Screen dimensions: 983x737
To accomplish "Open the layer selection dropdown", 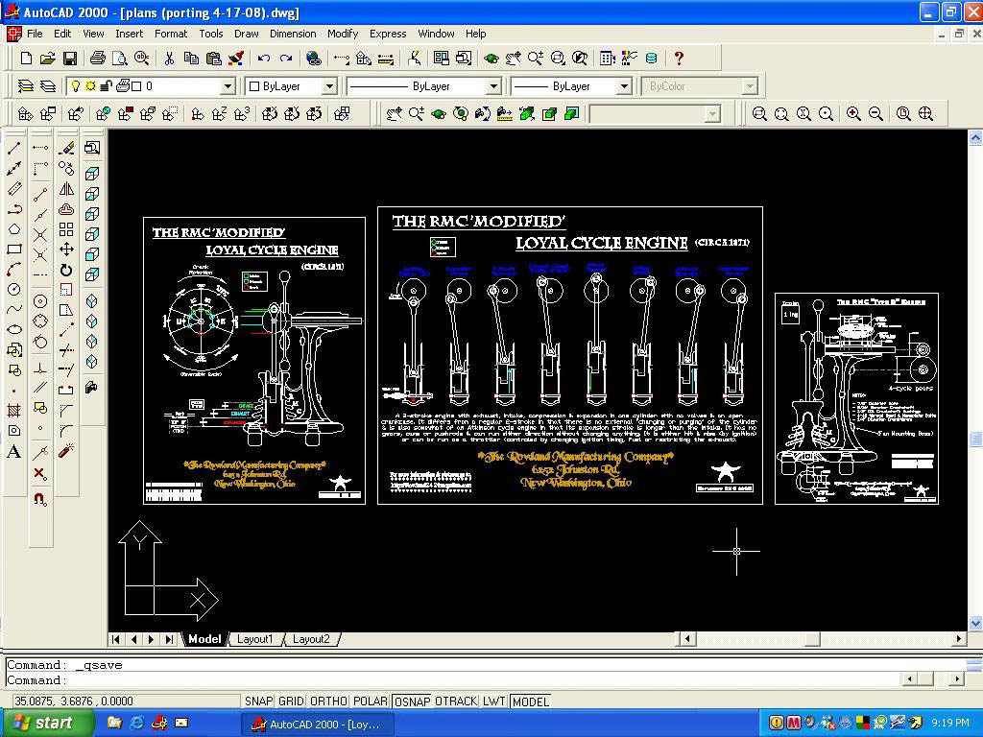I will pyautogui.click(x=228, y=86).
